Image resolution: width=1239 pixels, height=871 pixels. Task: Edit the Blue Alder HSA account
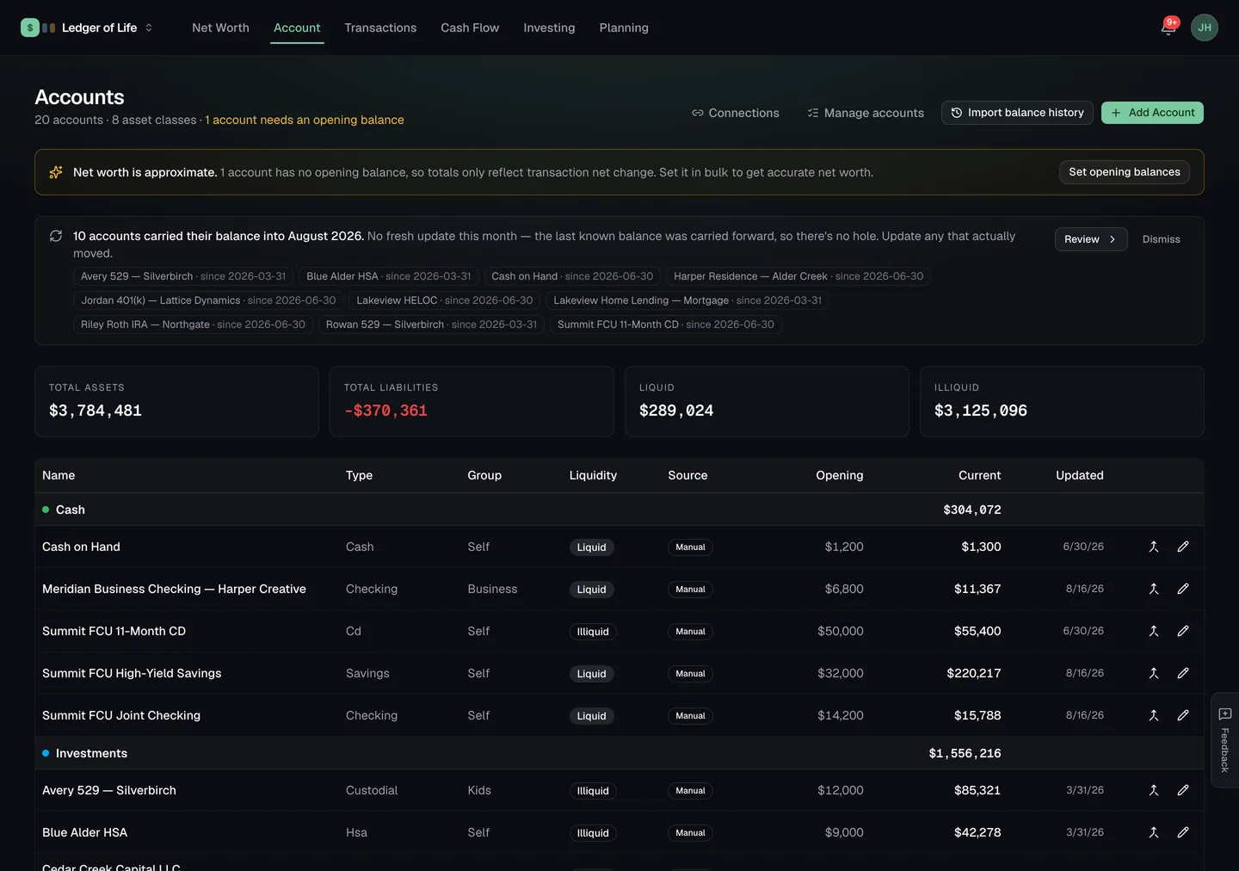1183,832
